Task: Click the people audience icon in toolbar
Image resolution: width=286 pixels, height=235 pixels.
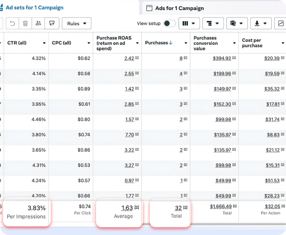Action: click(38, 23)
